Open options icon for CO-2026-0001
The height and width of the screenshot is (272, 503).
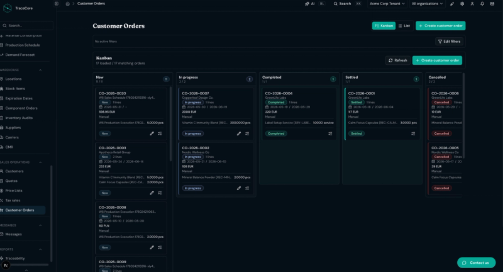[413, 133]
